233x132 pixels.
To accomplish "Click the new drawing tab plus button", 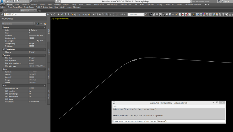I will coord(40,11).
